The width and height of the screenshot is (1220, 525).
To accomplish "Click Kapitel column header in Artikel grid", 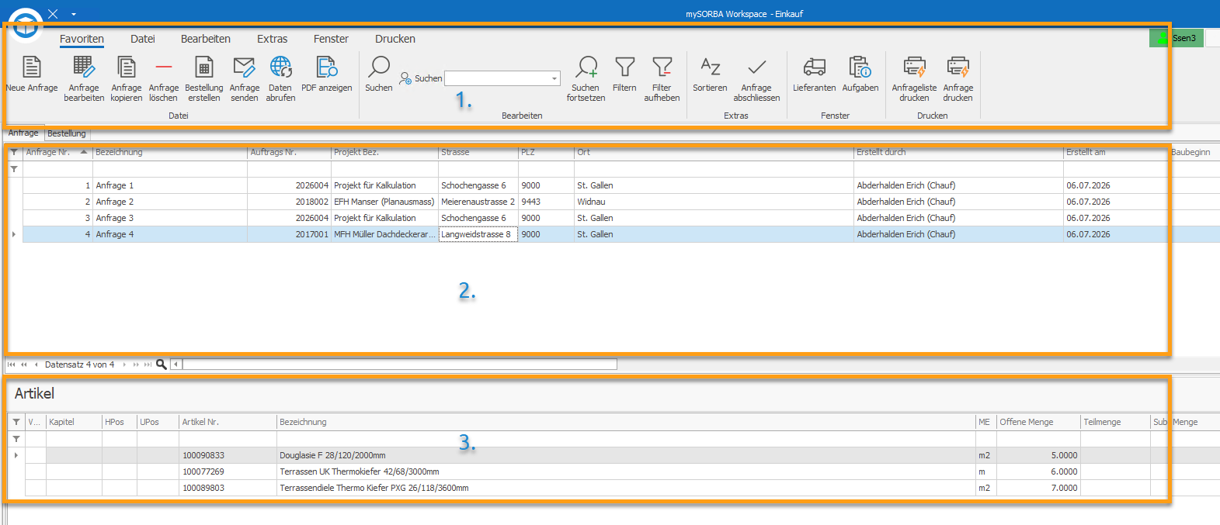I will tap(74, 422).
